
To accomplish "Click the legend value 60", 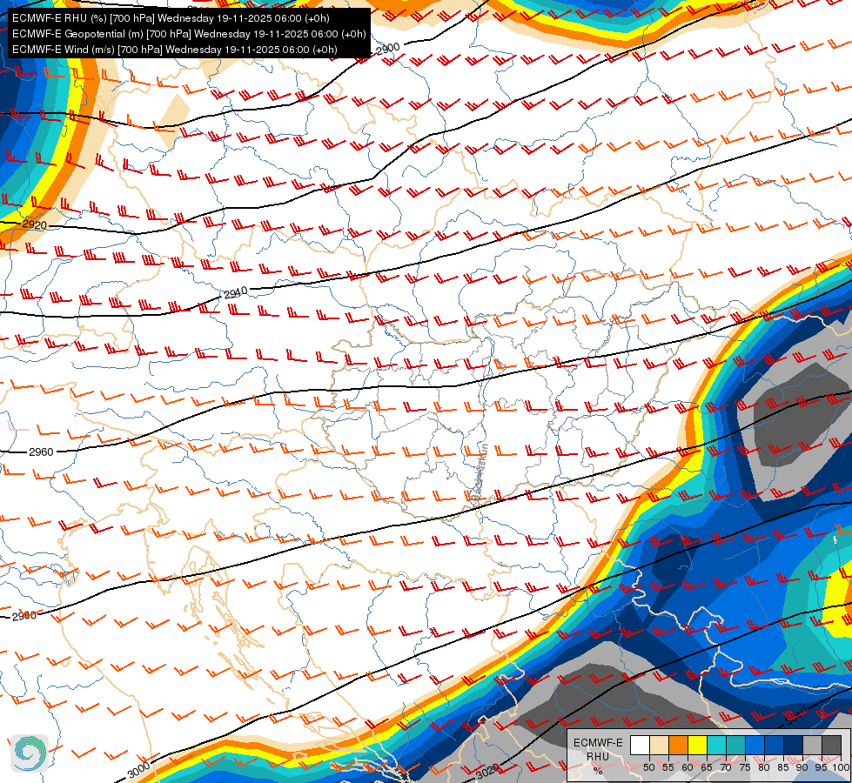I will pyautogui.click(x=688, y=767).
